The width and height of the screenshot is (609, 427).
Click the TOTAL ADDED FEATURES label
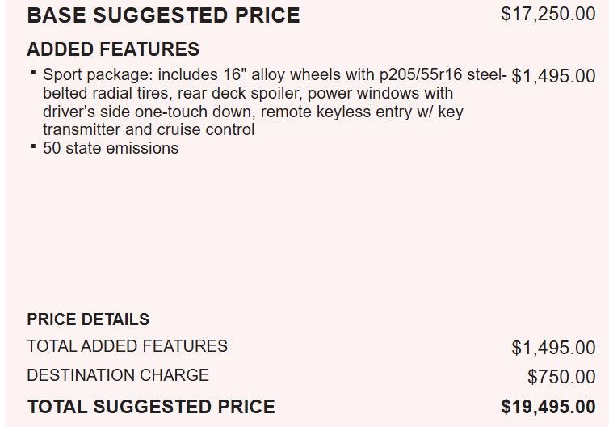[x=127, y=346]
